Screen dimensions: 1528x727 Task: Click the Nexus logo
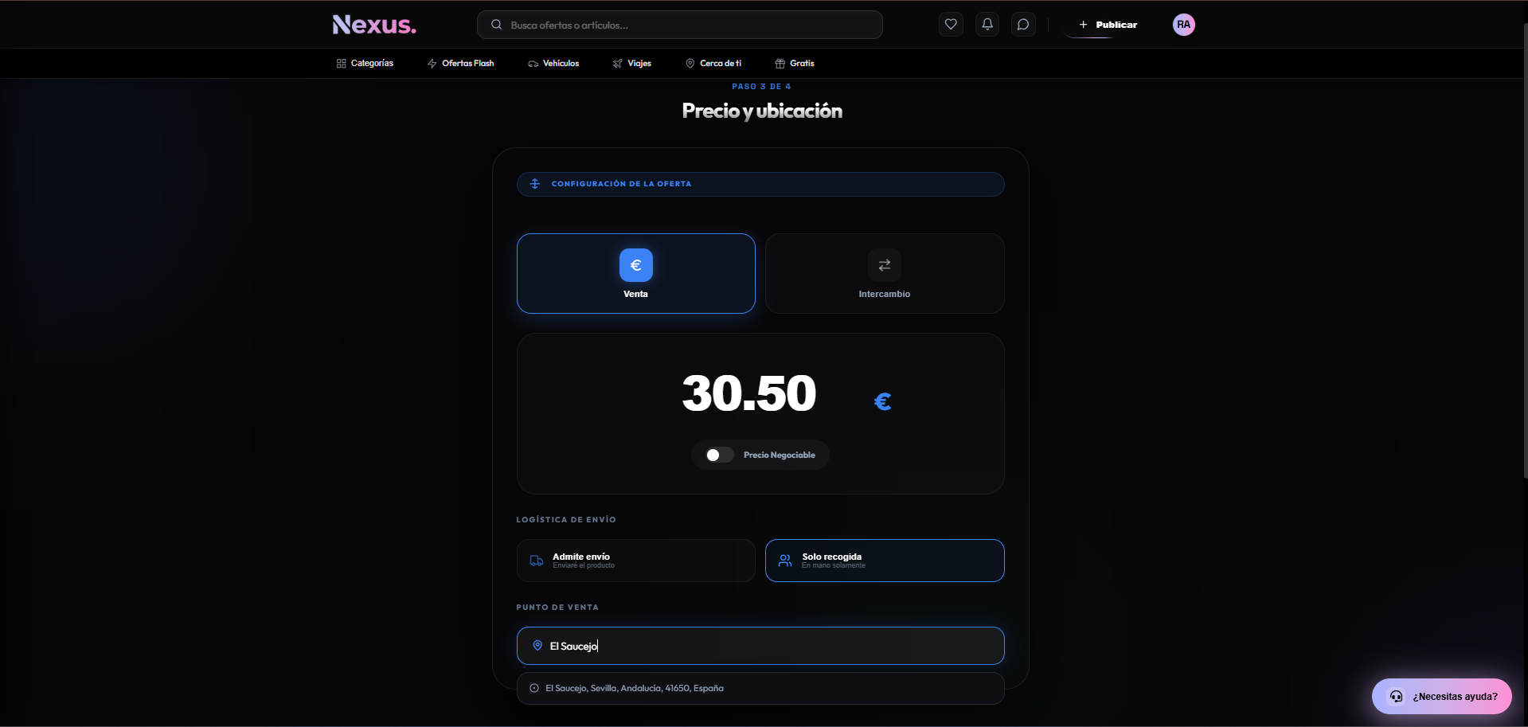374,25
